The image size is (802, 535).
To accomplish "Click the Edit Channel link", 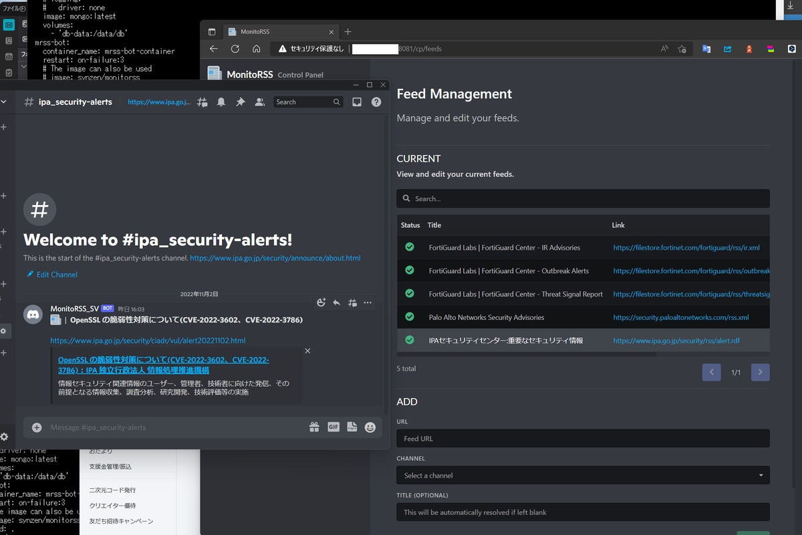I will [57, 275].
